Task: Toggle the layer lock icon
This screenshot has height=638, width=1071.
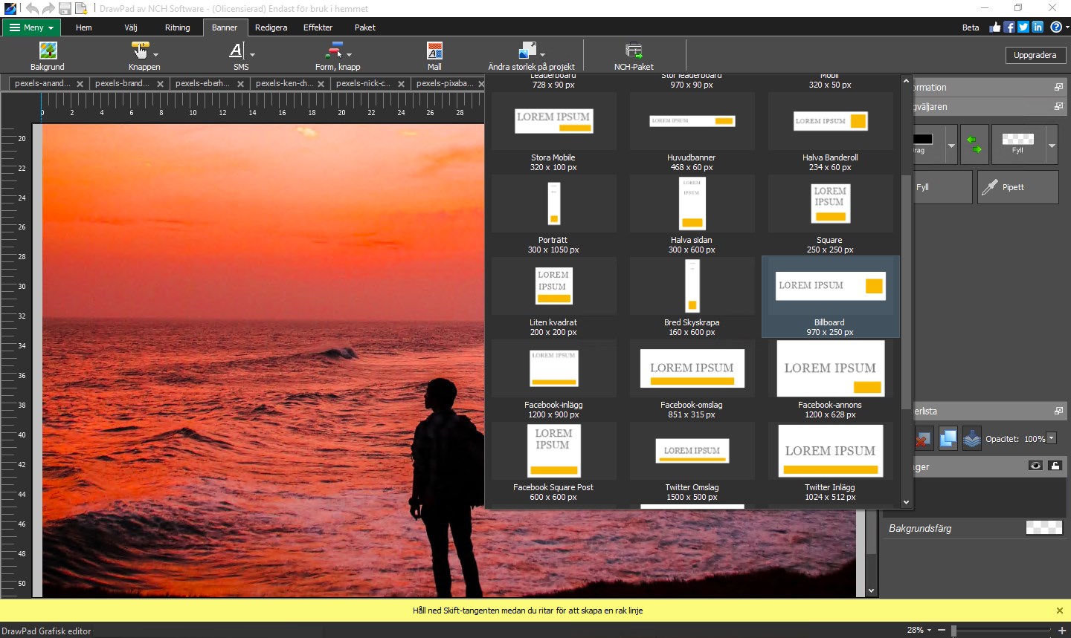Action: [1055, 466]
